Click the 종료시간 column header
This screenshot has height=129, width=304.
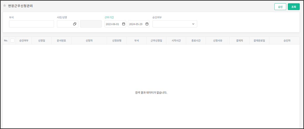196,41
